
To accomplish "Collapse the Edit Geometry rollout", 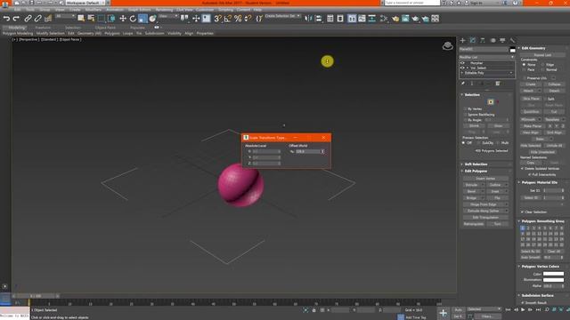I will 533,48.
